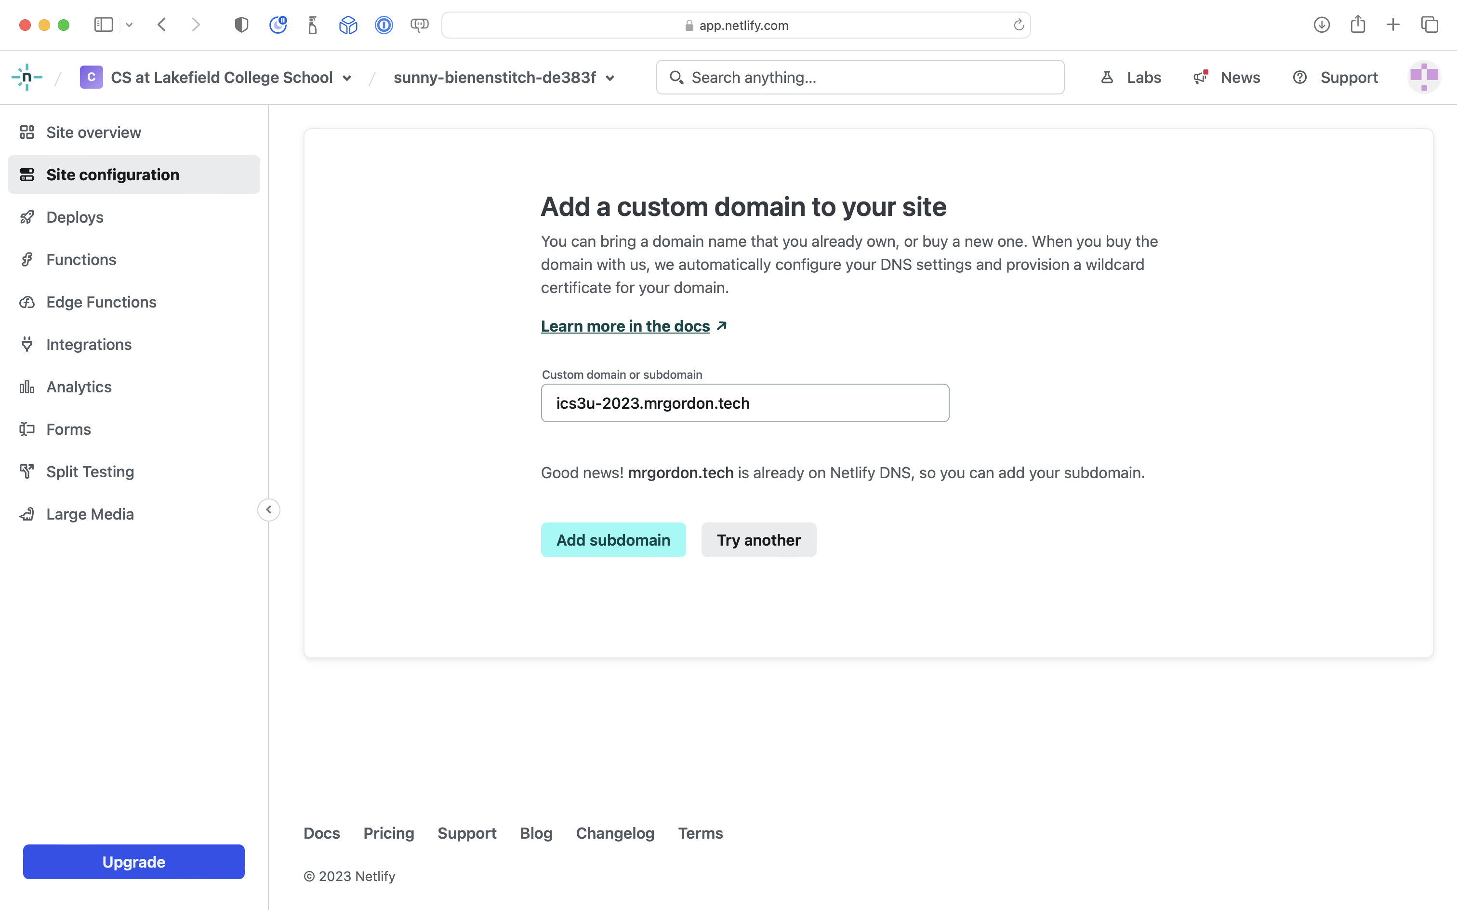The image size is (1457, 910).
Task: Click the Try another button
Action: pyautogui.click(x=758, y=540)
